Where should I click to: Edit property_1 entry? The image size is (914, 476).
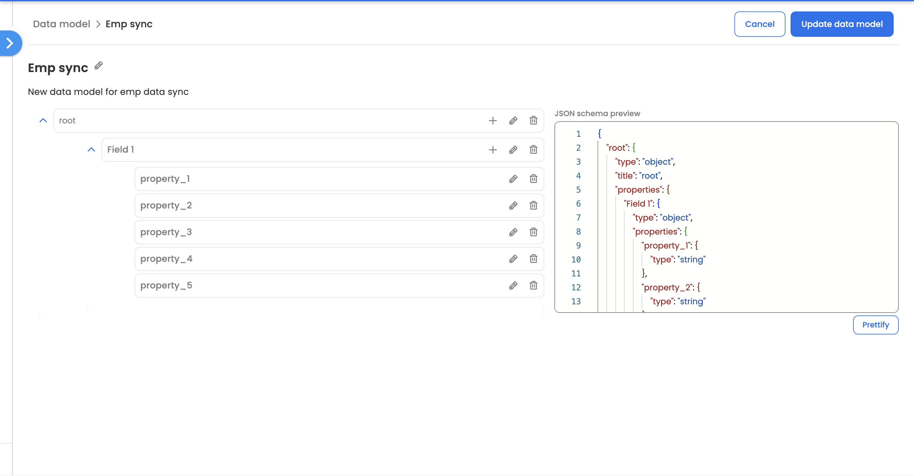coord(513,179)
